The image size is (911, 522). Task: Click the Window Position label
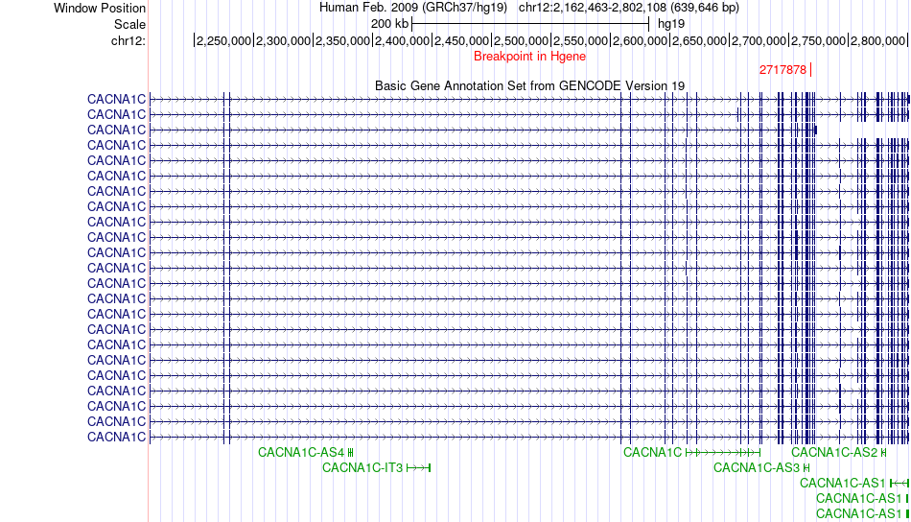tap(100, 8)
